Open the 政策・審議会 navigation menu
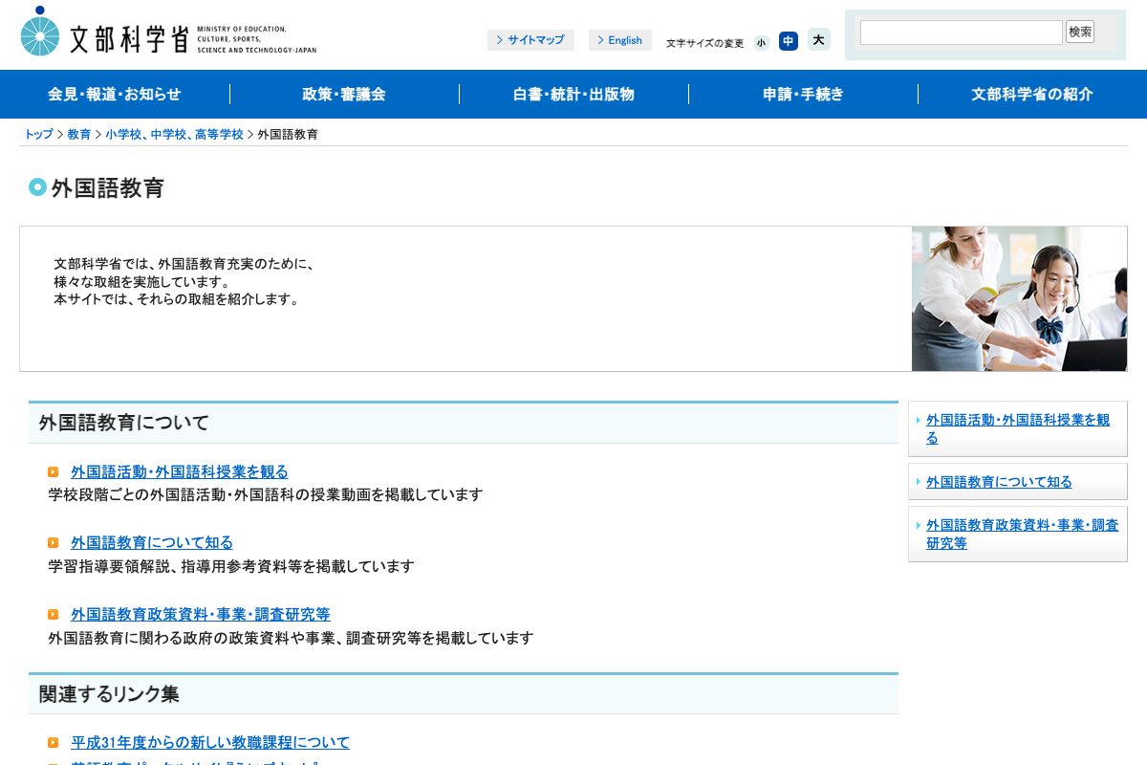The image size is (1147, 765). pos(344,94)
